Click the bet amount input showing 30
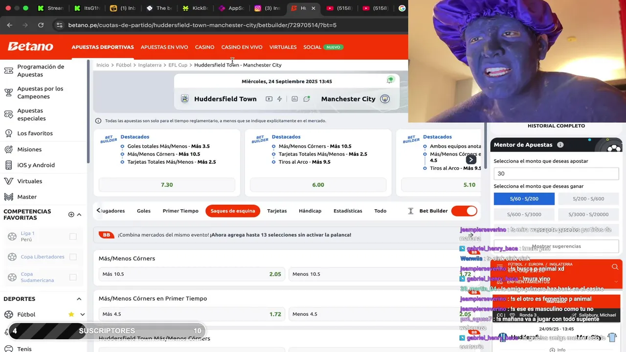The width and height of the screenshot is (626, 352). 556,174
